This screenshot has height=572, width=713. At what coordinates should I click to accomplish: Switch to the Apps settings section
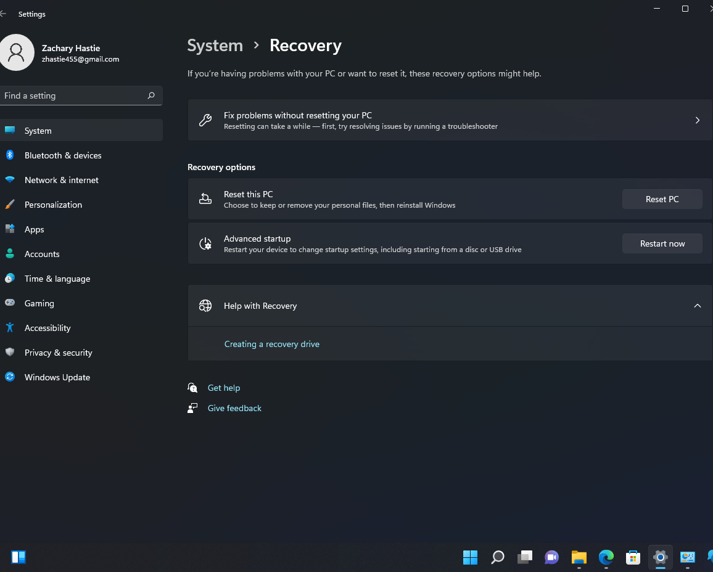(x=34, y=229)
